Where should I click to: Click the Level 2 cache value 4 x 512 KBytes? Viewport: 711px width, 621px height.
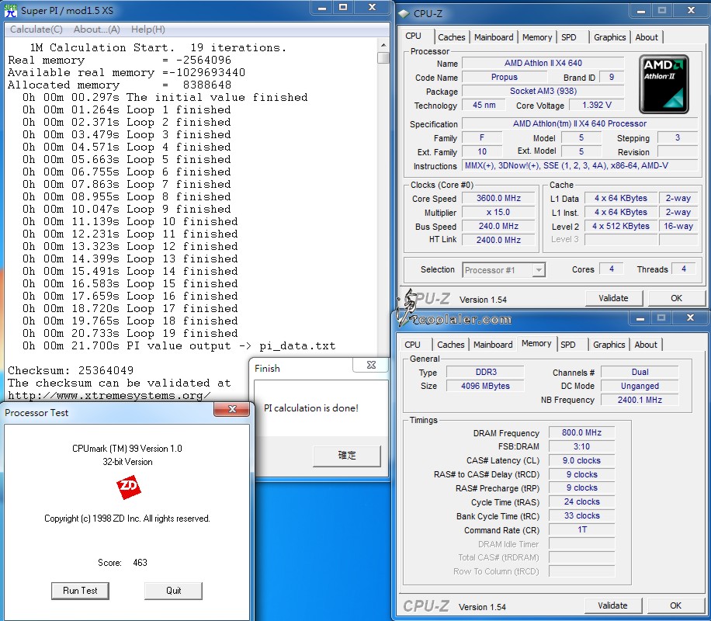(621, 226)
